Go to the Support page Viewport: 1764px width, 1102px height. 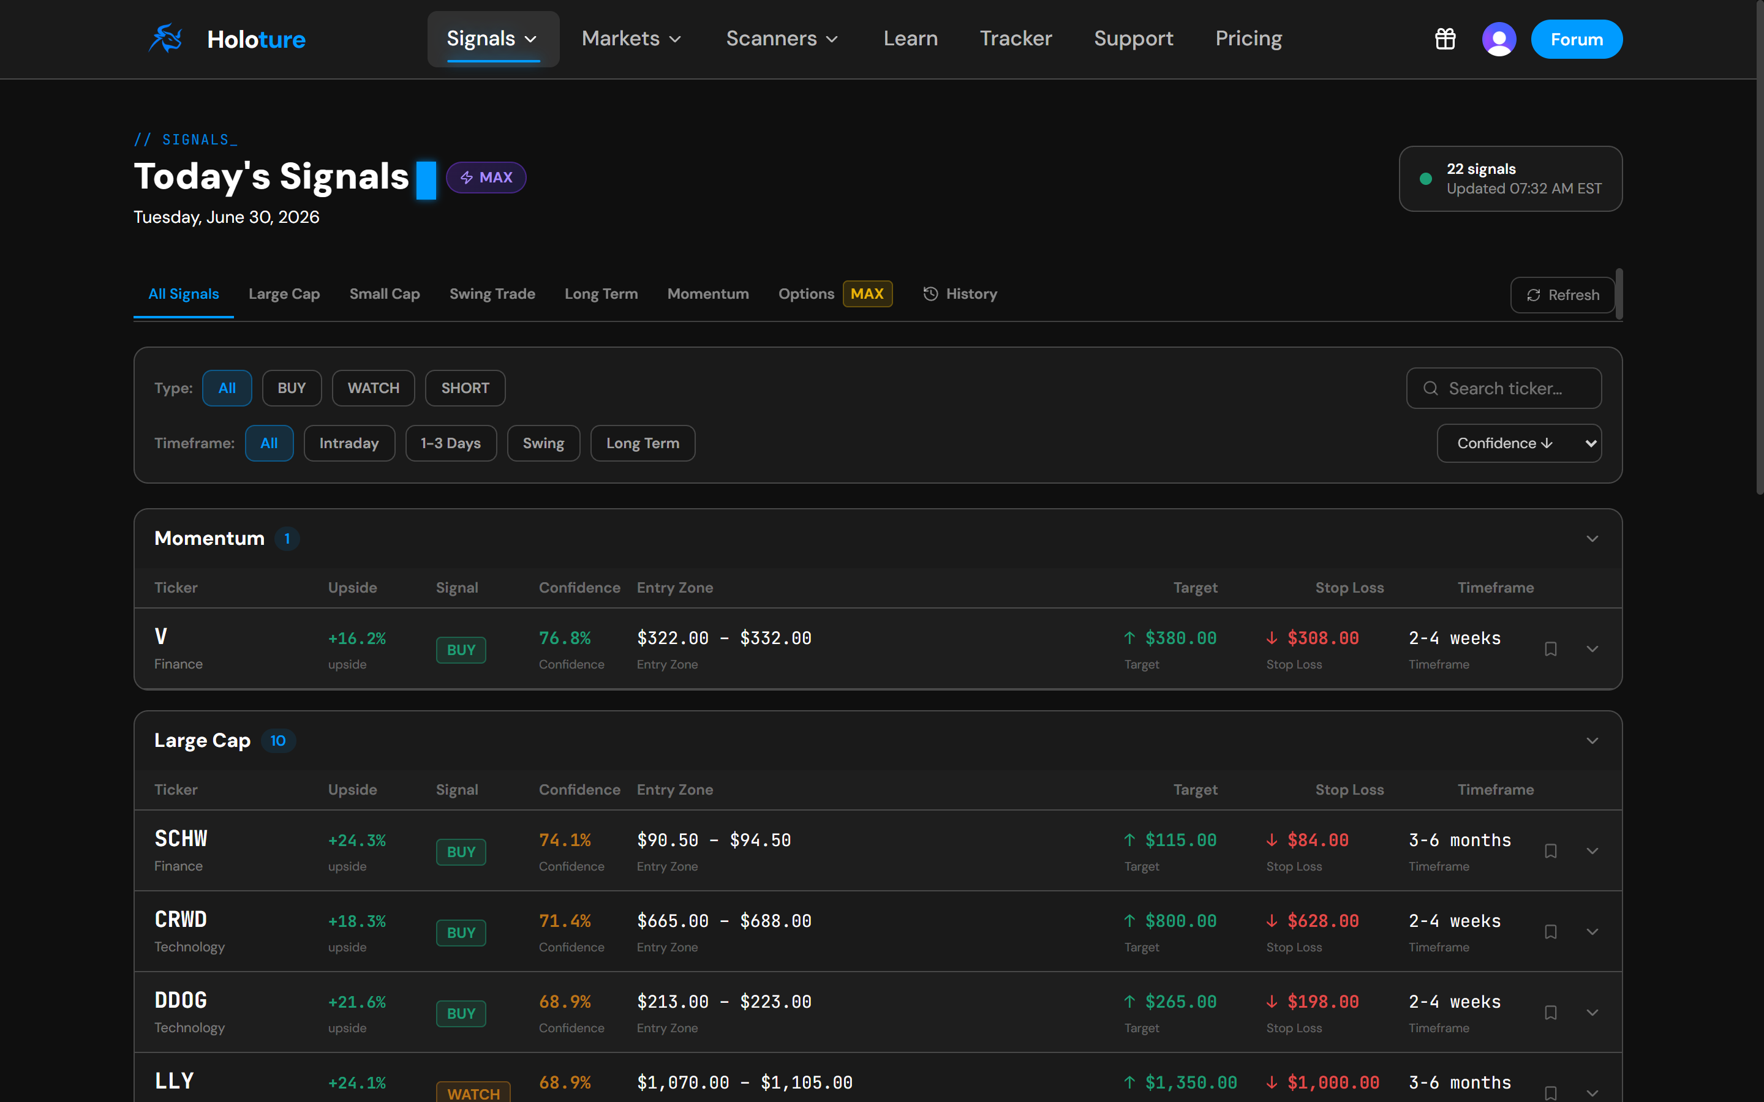point(1134,39)
